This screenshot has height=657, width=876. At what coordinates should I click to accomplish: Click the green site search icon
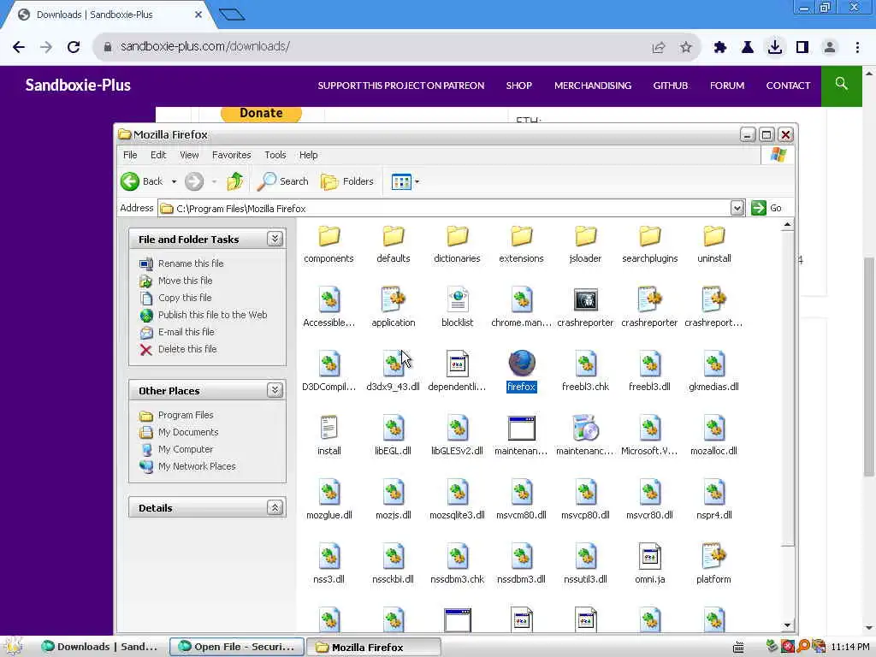[x=842, y=85]
